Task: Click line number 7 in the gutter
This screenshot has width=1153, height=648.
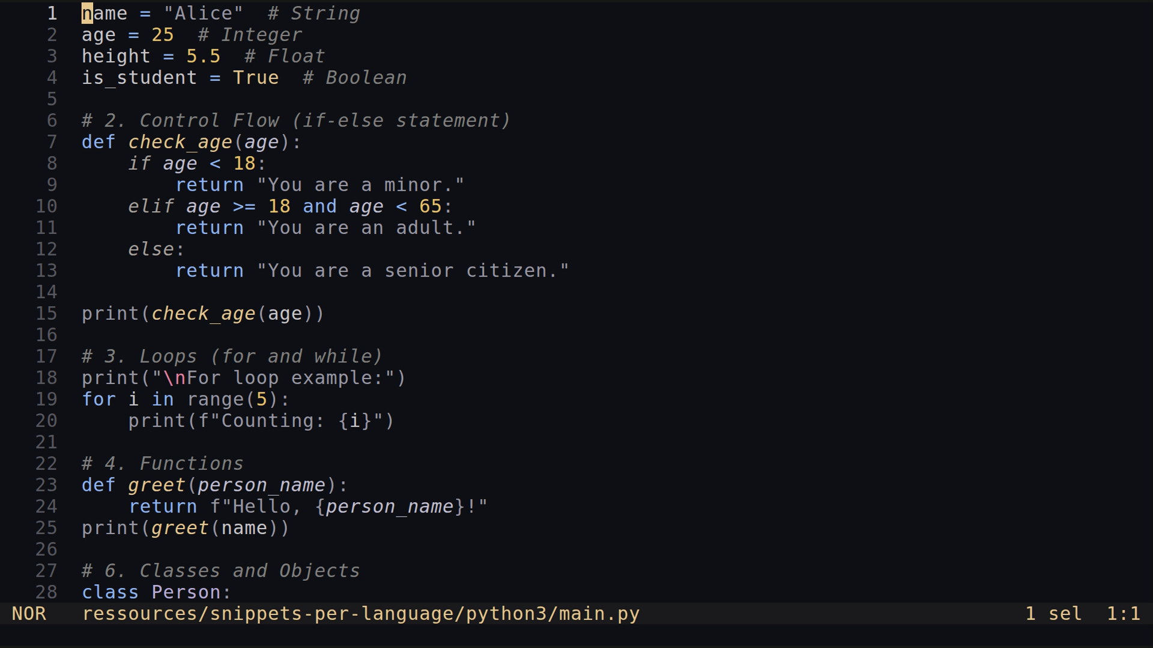Action: pos(52,142)
